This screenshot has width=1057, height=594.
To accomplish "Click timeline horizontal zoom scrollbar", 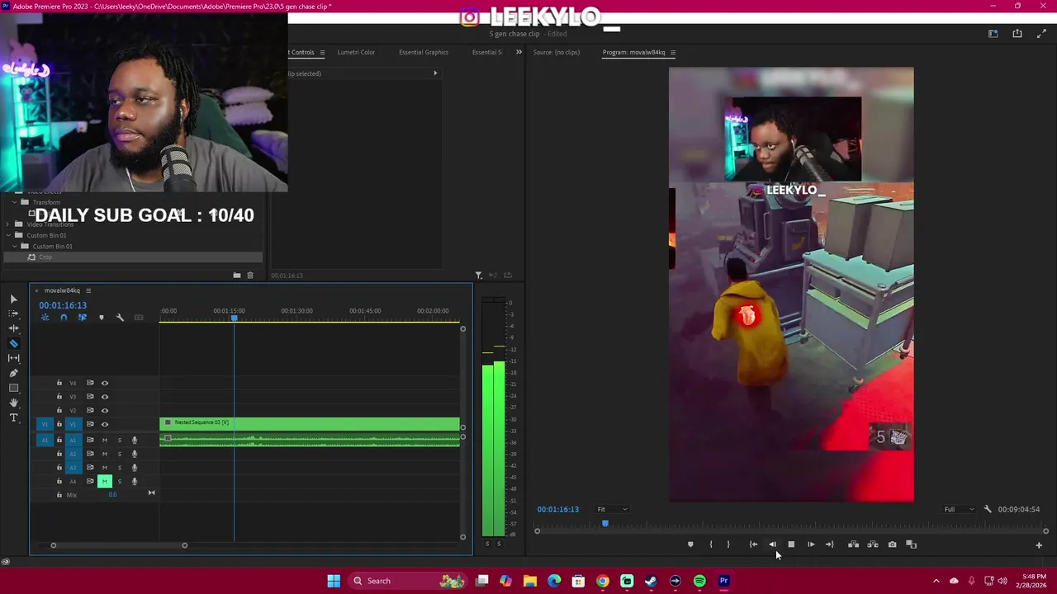I will pos(119,545).
